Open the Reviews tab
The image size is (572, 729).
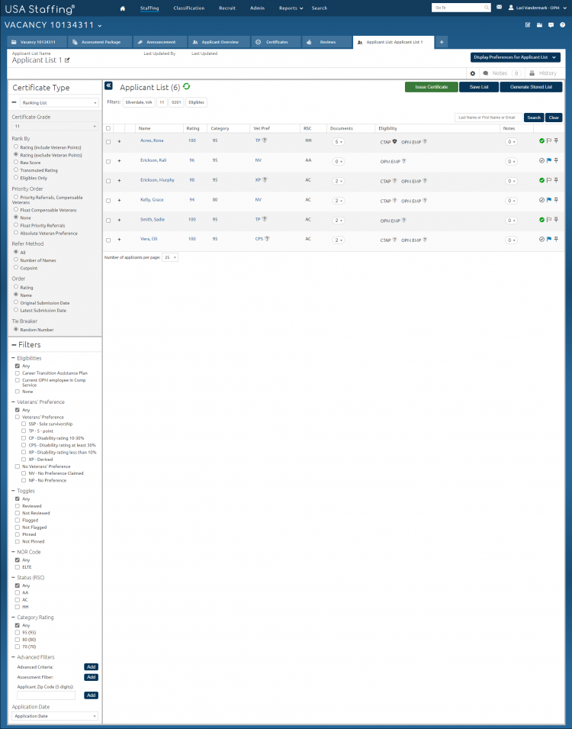click(x=327, y=42)
